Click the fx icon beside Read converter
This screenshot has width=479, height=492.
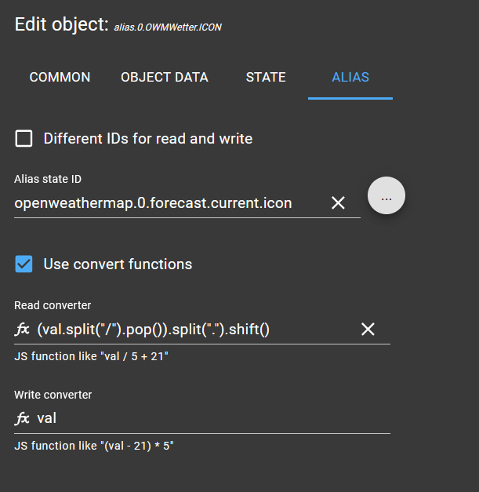tap(22, 330)
